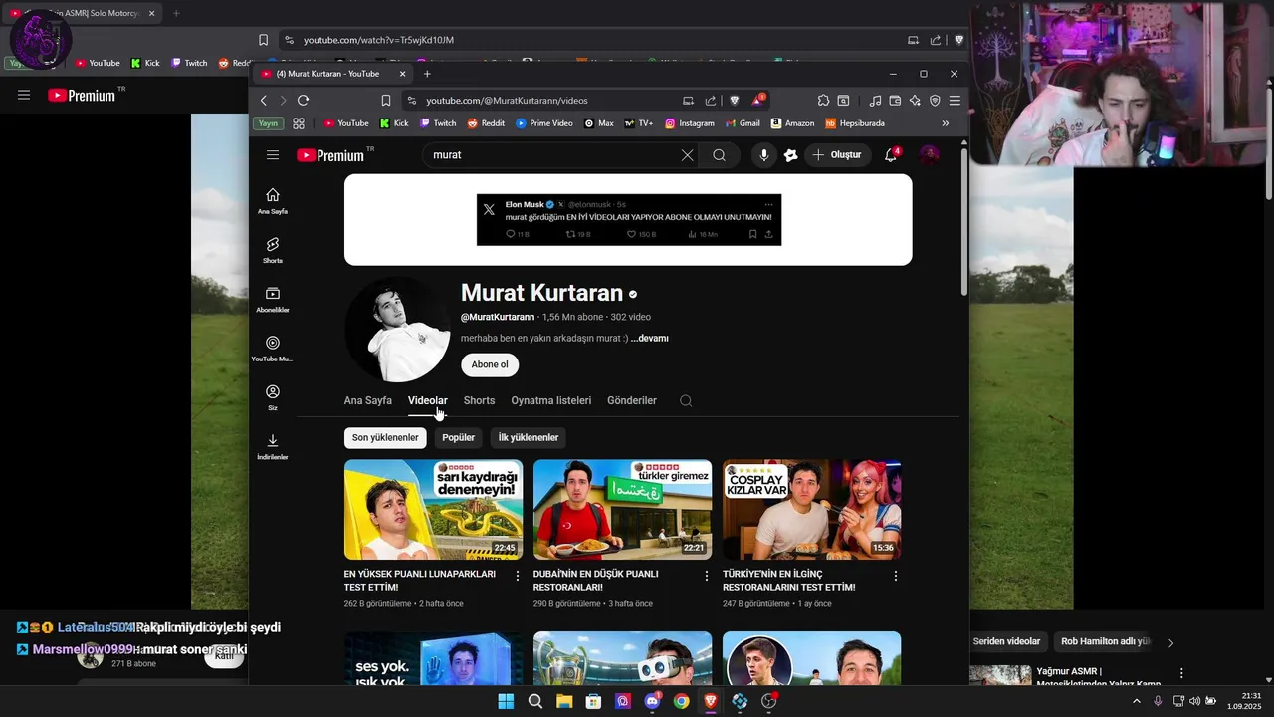Click front window address bar URL
The image size is (1274, 717).
click(507, 101)
